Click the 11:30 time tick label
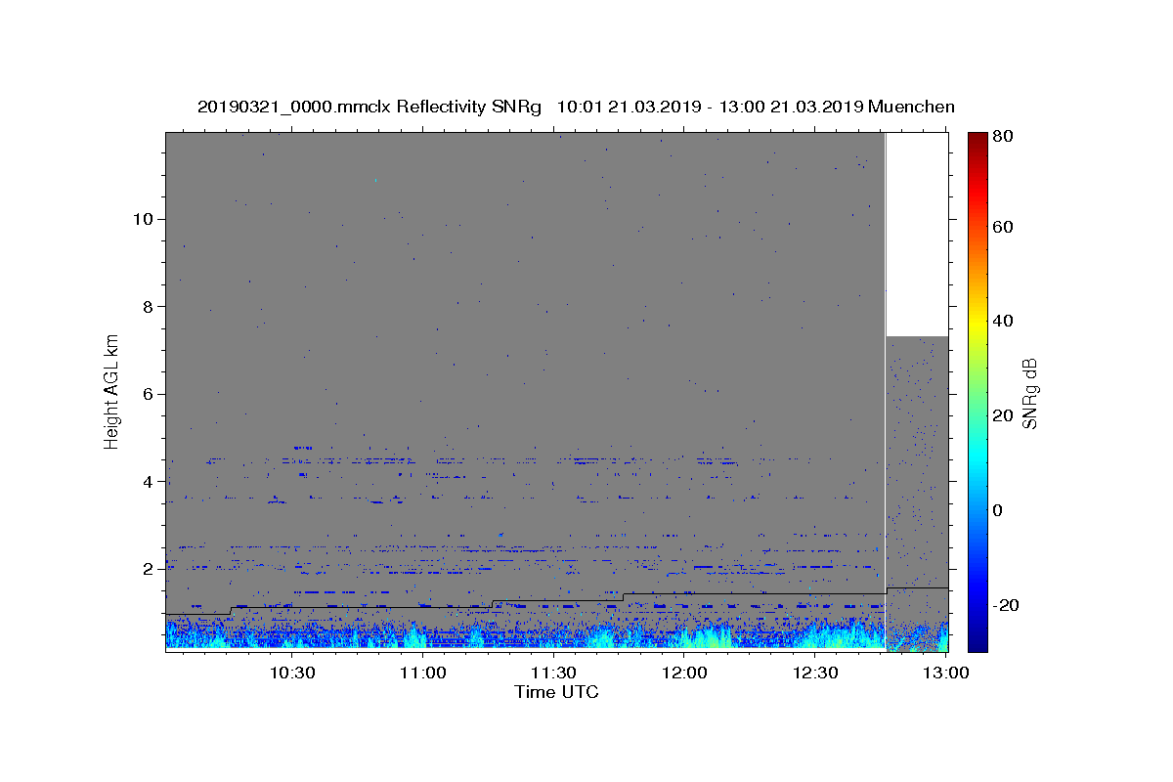The height and width of the screenshot is (782, 1173). tap(553, 673)
